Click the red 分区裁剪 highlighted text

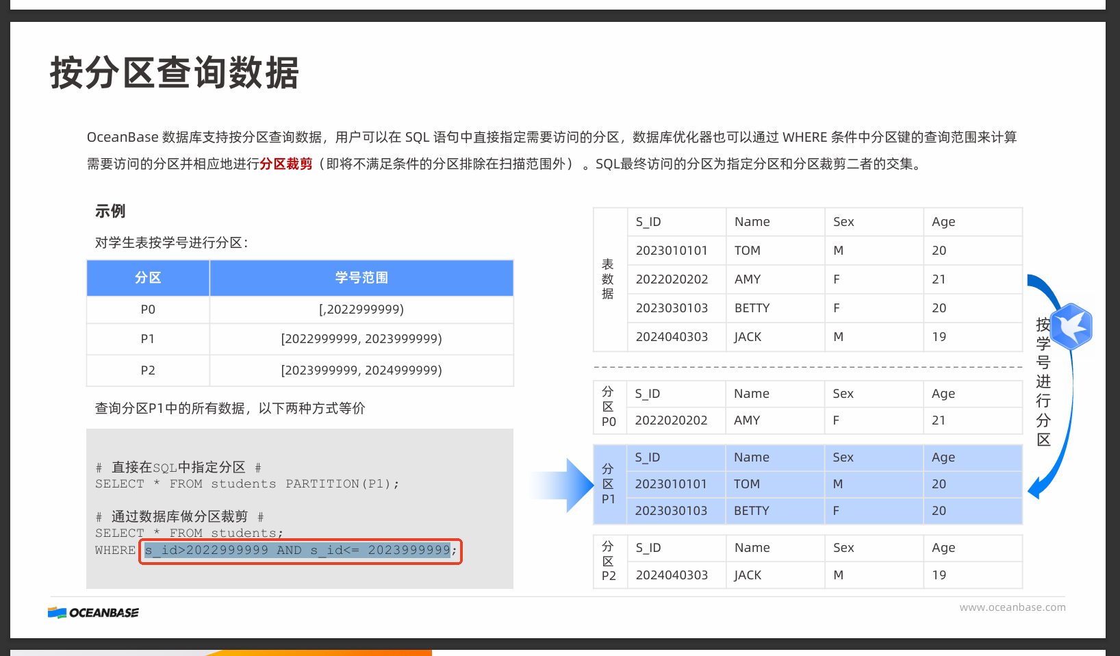tap(286, 164)
